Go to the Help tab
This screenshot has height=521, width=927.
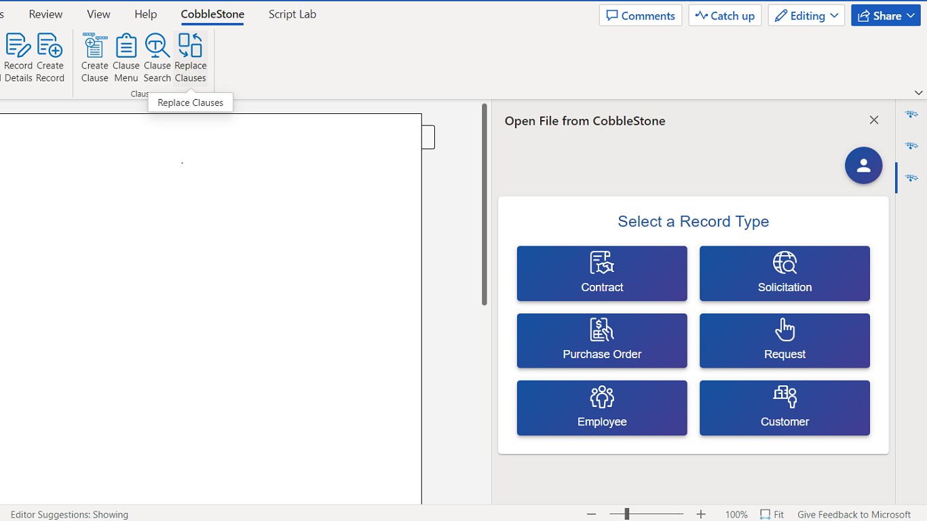[145, 14]
